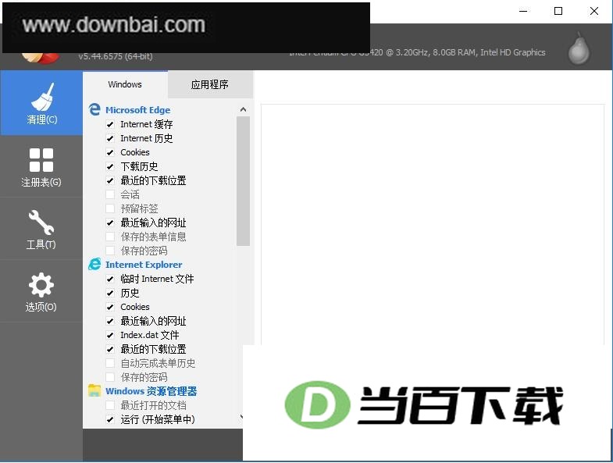Click the Internet Explorer 最近的下载位置 label

(153, 349)
